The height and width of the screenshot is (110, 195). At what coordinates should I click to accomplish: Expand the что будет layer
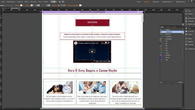point(165,37)
